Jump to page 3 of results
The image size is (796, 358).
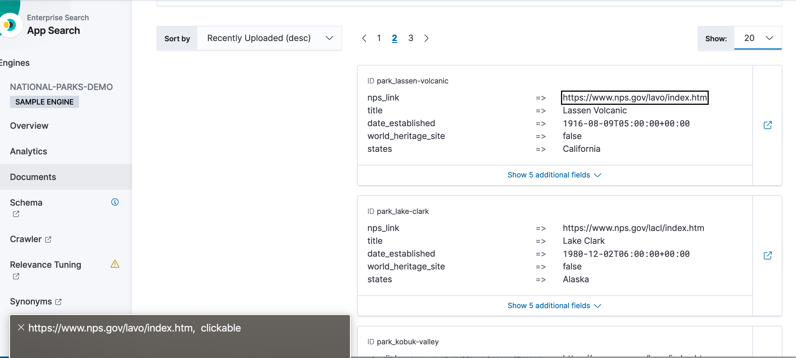pos(411,38)
